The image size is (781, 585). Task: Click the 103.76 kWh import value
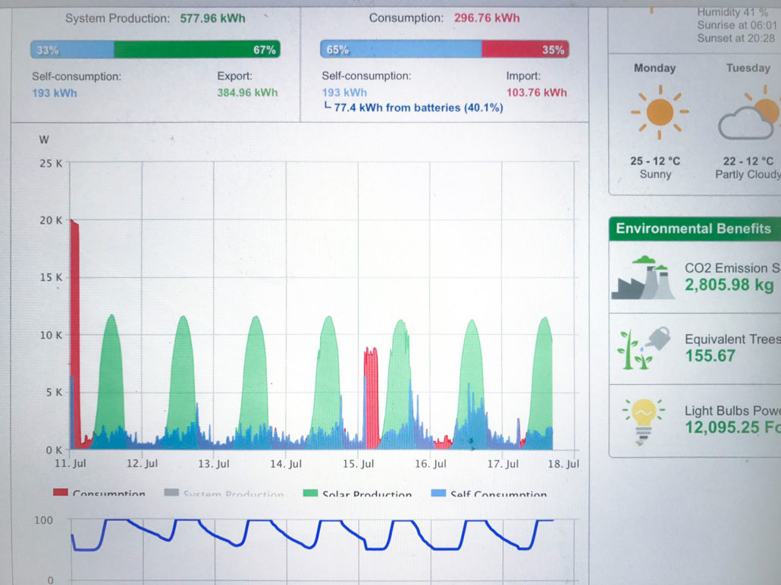[536, 92]
